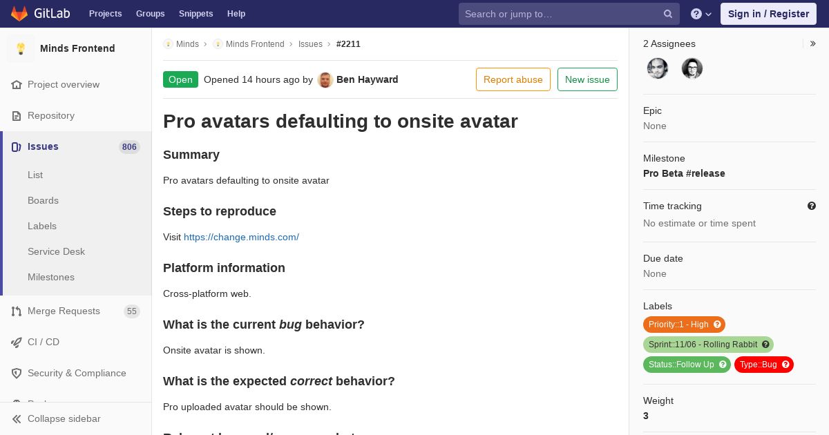The height and width of the screenshot is (435, 829).
Task: Follow the change.minds.com link
Action: 241,237
